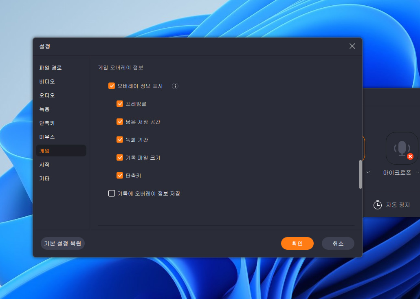Open the 오디오 settings section

47,95
